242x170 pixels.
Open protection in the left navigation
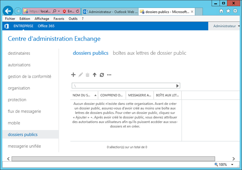click(17, 100)
